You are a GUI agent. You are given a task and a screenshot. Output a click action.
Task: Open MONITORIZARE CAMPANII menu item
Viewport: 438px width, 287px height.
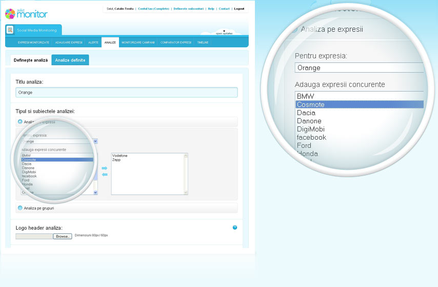[x=138, y=42]
